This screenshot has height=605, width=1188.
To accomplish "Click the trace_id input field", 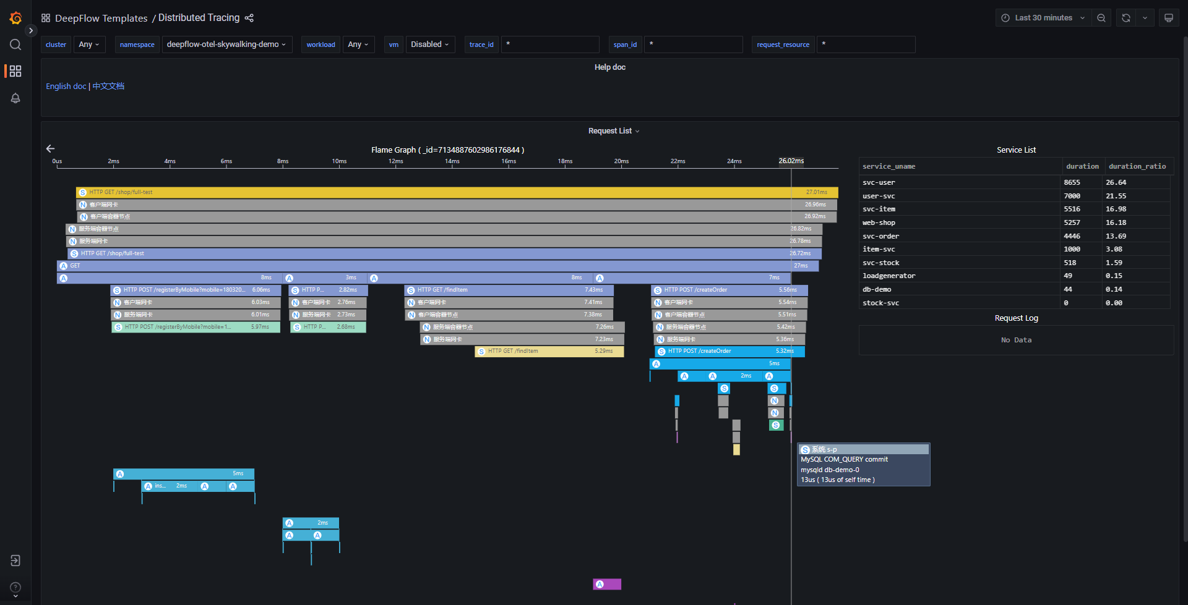I will pos(550,44).
